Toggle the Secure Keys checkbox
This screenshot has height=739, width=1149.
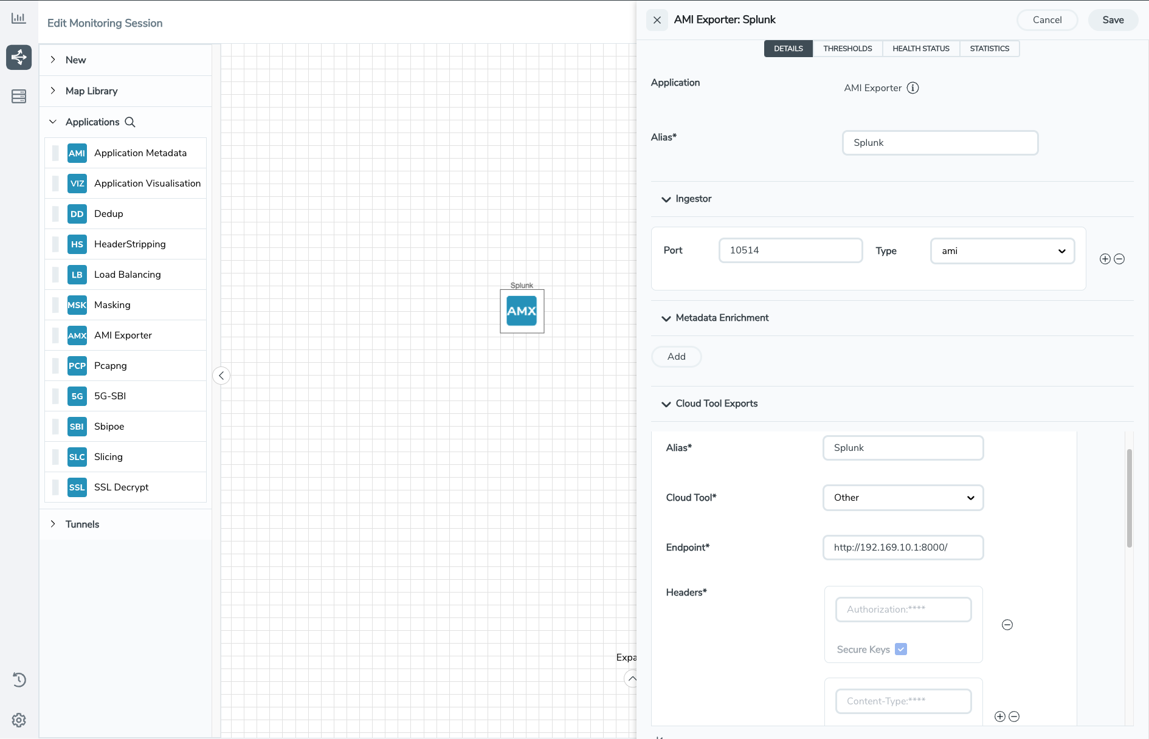coord(901,649)
